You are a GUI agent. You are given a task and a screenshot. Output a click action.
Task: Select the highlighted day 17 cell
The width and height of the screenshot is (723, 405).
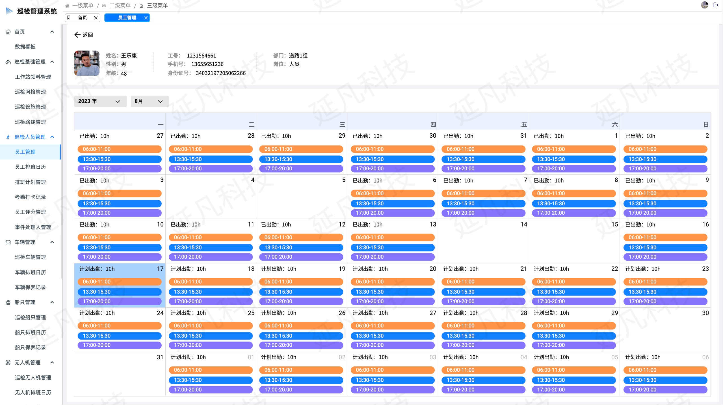pos(120,285)
